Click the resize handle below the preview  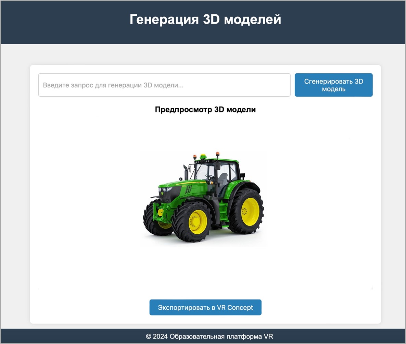pos(371,288)
